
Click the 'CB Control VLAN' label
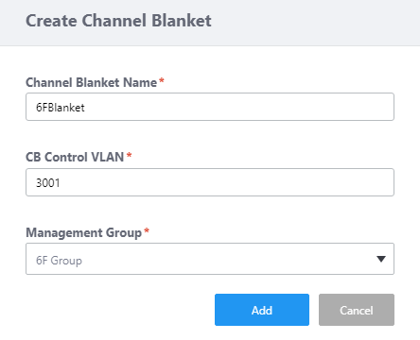[75, 157]
